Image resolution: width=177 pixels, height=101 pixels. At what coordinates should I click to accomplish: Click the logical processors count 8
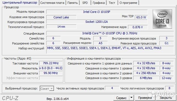pyautogui.click(x=169, y=88)
